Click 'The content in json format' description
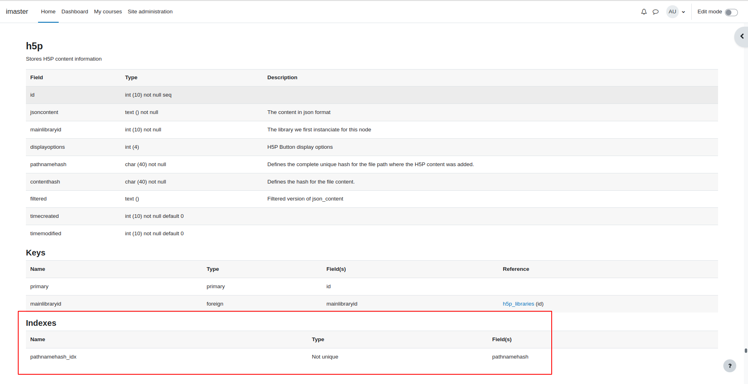Image resolution: width=748 pixels, height=384 pixels. click(299, 112)
